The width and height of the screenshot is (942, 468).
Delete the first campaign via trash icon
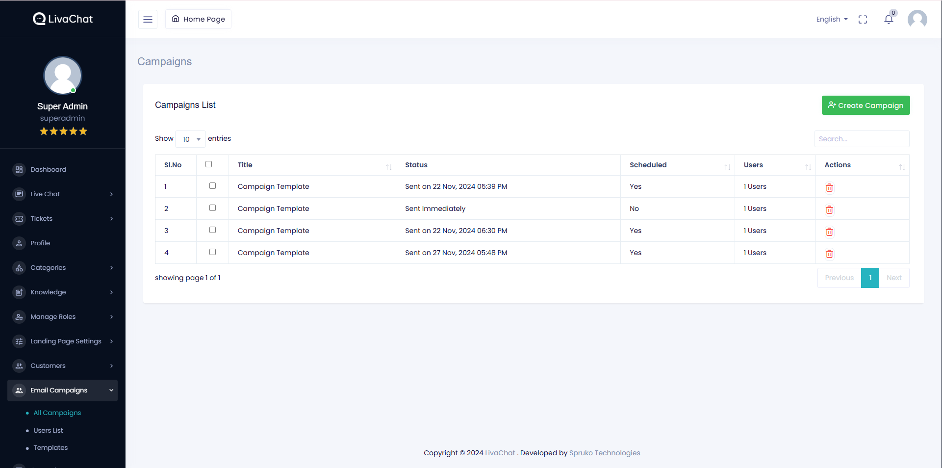point(829,188)
